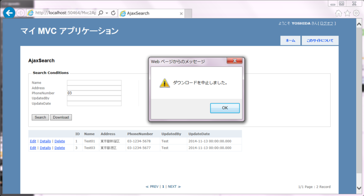Click OK in the message dialog
This screenshot has height=196, width=364.
point(225,108)
